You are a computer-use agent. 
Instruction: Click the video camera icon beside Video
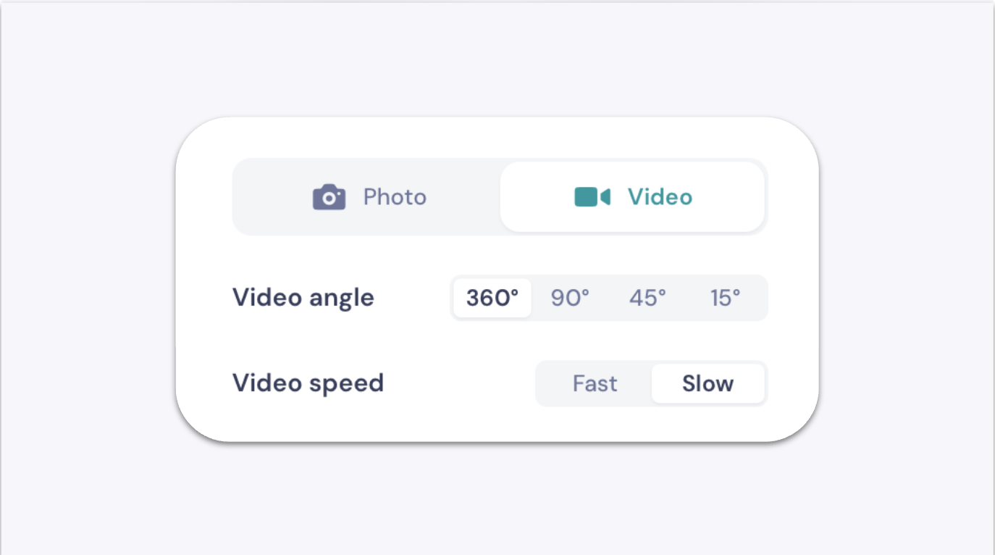coord(592,196)
